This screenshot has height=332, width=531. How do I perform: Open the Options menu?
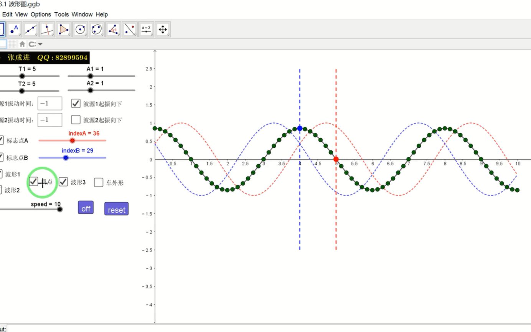coord(41,14)
